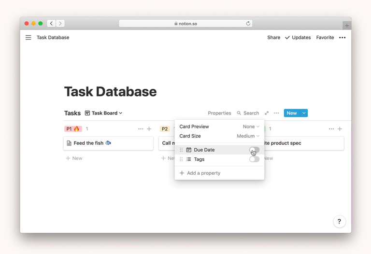Grab the drag handle beside Due Date
The height and width of the screenshot is (254, 371).
tap(181, 150)
